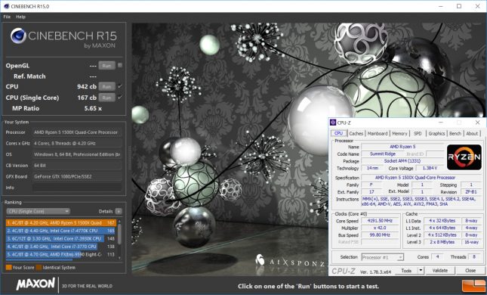Open the Help menu in Cinebench
The width and height of the screenshot is (487, 295).
pos(21,17)
